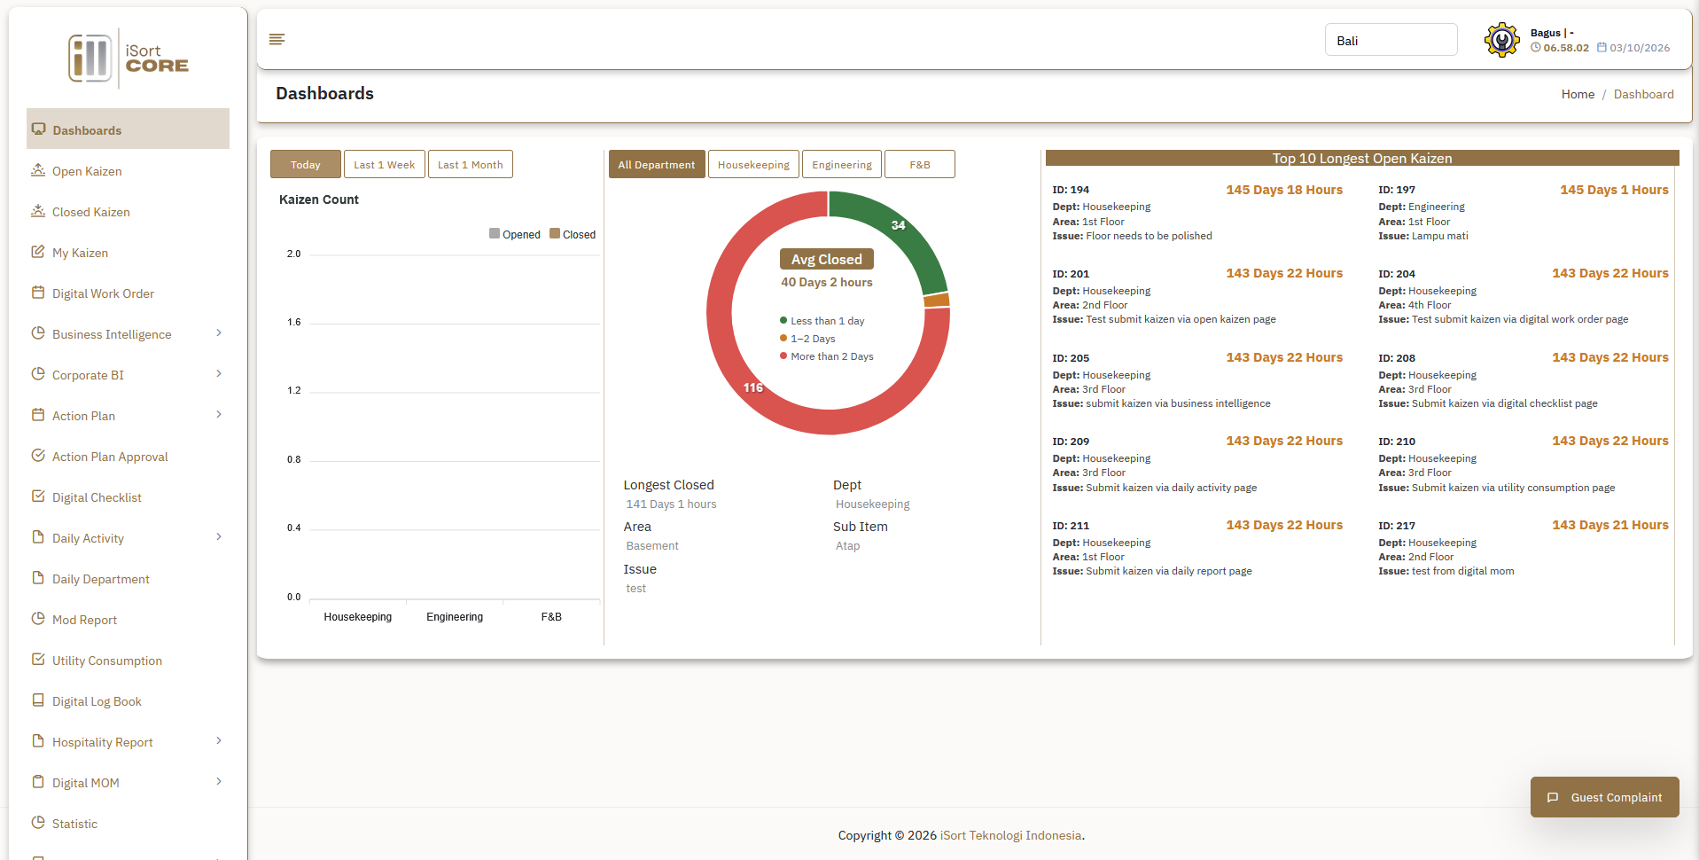Click the Digital Checklist icon
This screenshot has height=860, width=1699.
(x=38, y=496)
